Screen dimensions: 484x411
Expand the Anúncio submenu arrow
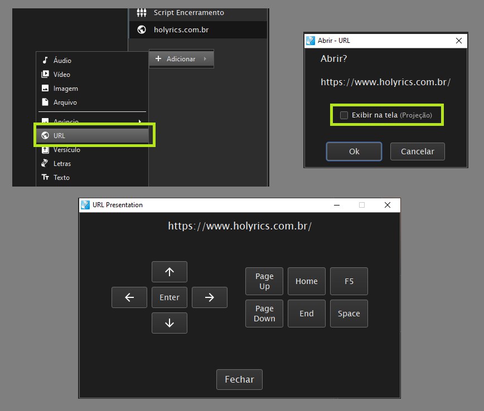click(x=139, y=121)
